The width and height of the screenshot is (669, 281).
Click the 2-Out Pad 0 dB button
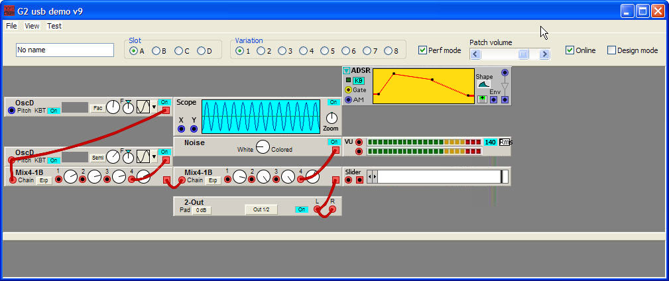click(202, 209)
